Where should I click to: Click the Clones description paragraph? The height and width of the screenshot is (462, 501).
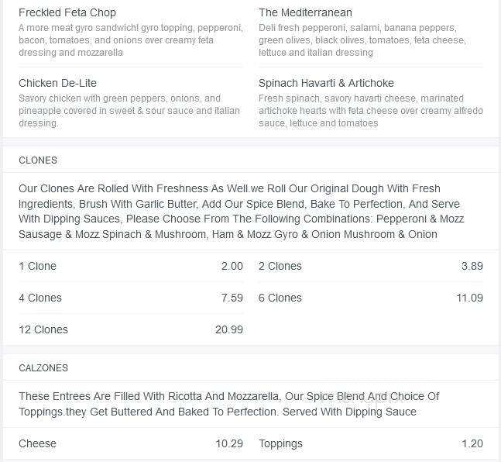click(242, 212)
